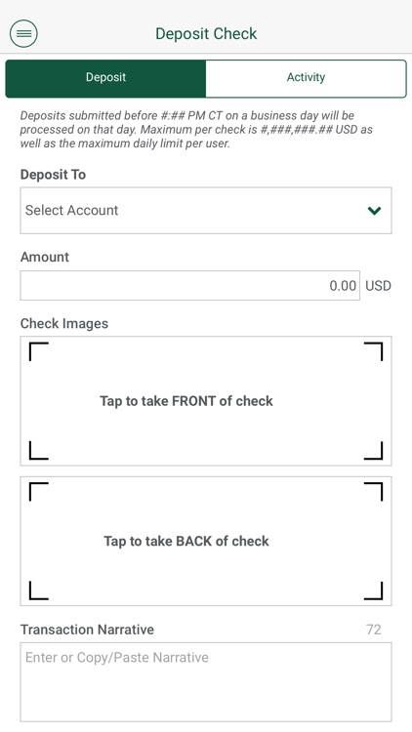Viewport: 412px width, 732px height.
Task: Click top-left corner bracket of FRONT check frame
Action: click(x=39, y=351)
